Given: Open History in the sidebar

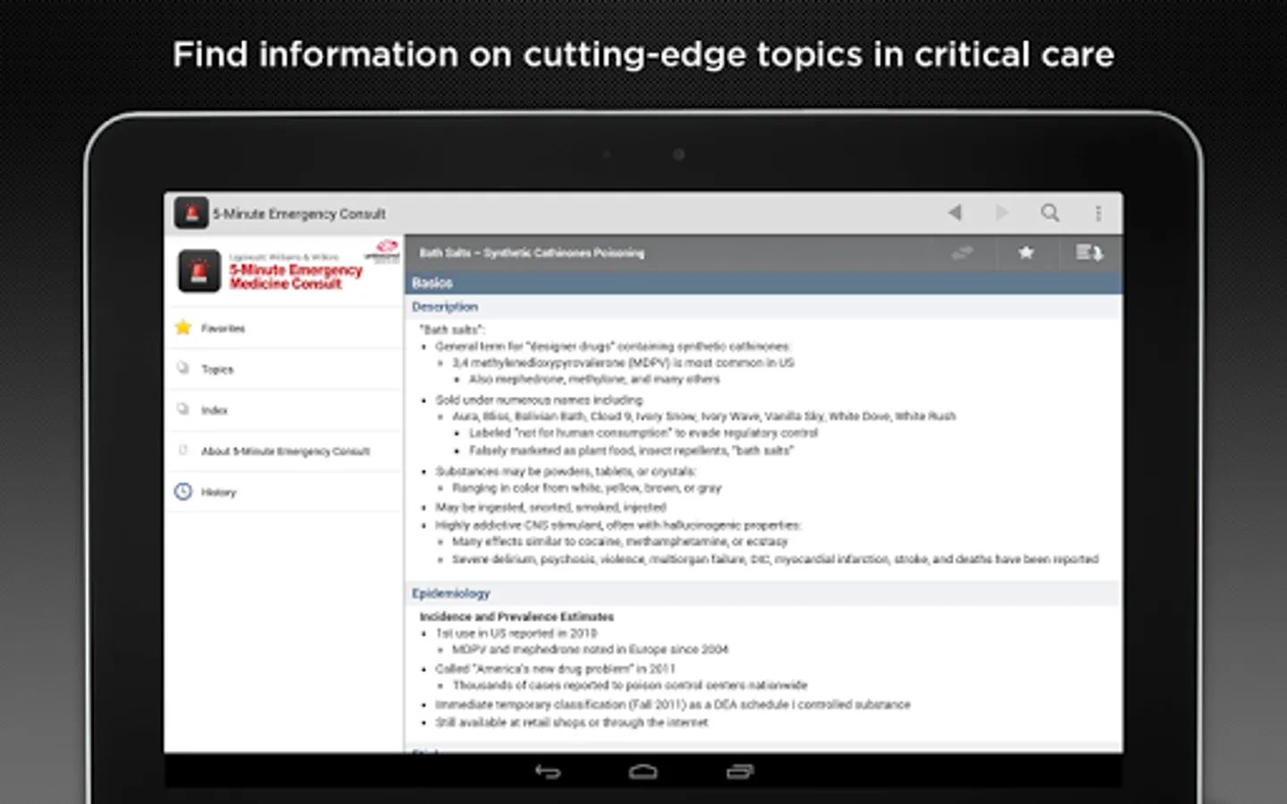Looking at the screenshot, I should [x=283, y=492].
